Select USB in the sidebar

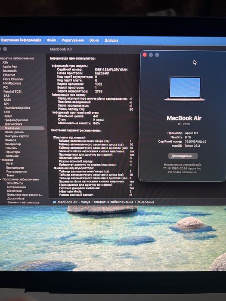7,112
